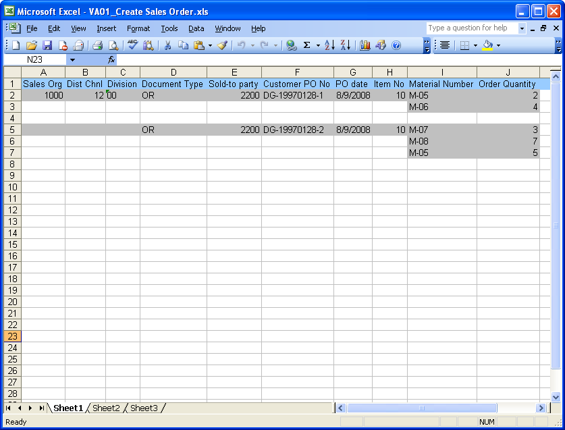
Task: Click the Format Painter brush icon
Action: (x=222, y=45)
